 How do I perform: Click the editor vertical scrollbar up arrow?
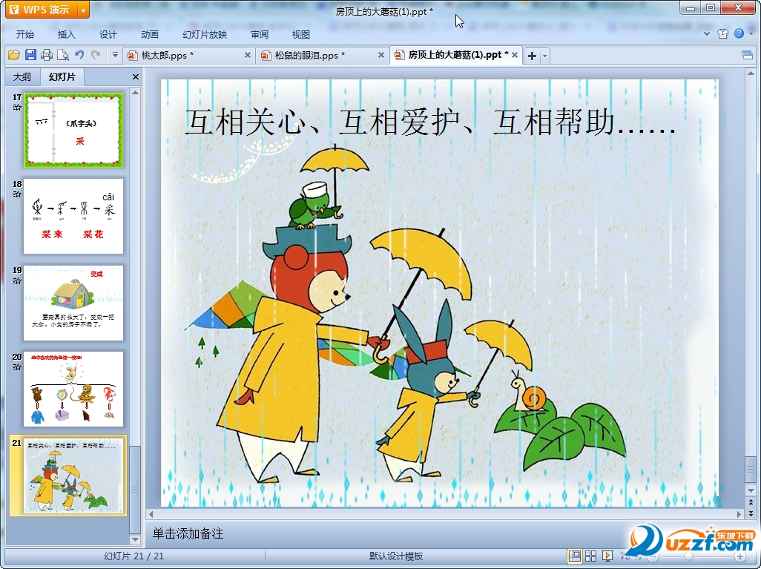tap(751, 73)
